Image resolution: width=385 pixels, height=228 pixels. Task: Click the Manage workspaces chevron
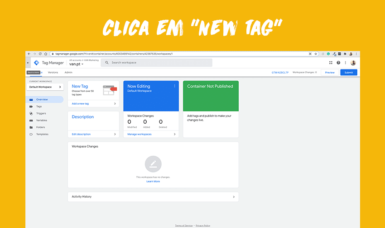(x=174, y=134)
